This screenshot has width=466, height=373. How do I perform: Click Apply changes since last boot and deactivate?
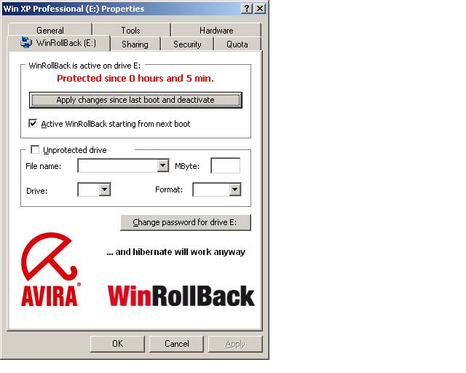pos(135,100)
